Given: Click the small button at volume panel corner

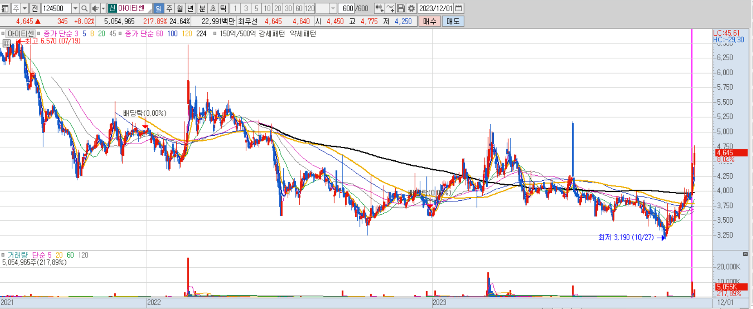Looking at the screenshot, I should pyautogui.click(x=745, y=254).
